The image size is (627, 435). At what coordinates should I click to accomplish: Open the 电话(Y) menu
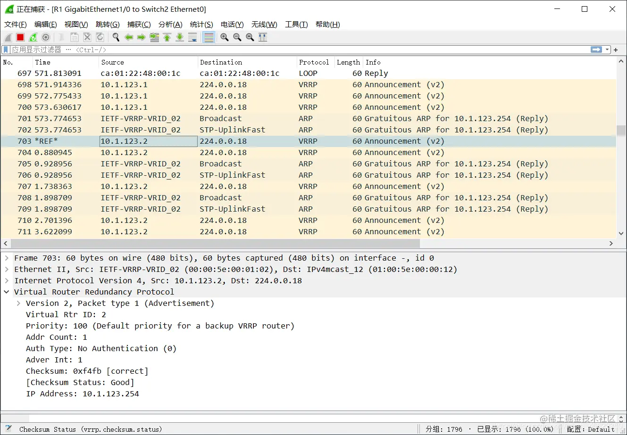coord(232,25)
